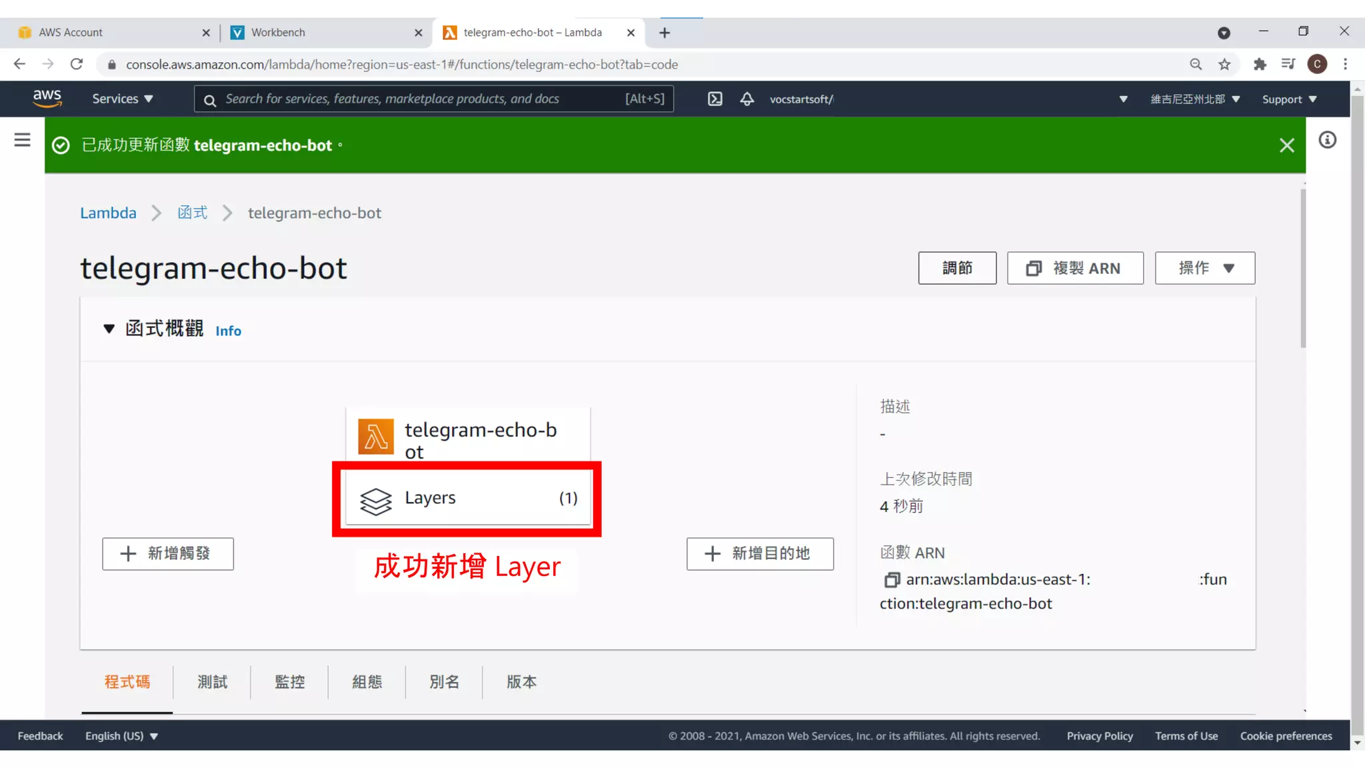The image size is (1365, 768).
Task: Click the 調節 button
Action: (957, 268)
